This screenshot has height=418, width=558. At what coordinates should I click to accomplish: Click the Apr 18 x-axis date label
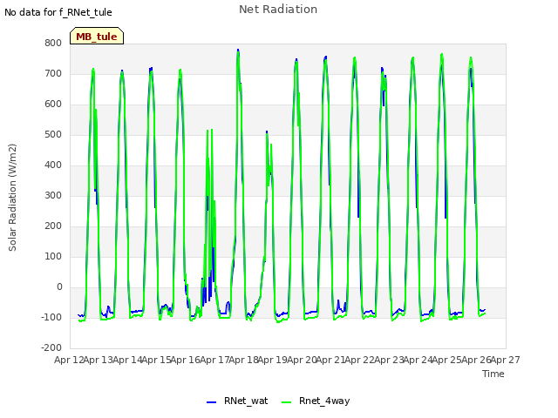(x=243, y=360)
